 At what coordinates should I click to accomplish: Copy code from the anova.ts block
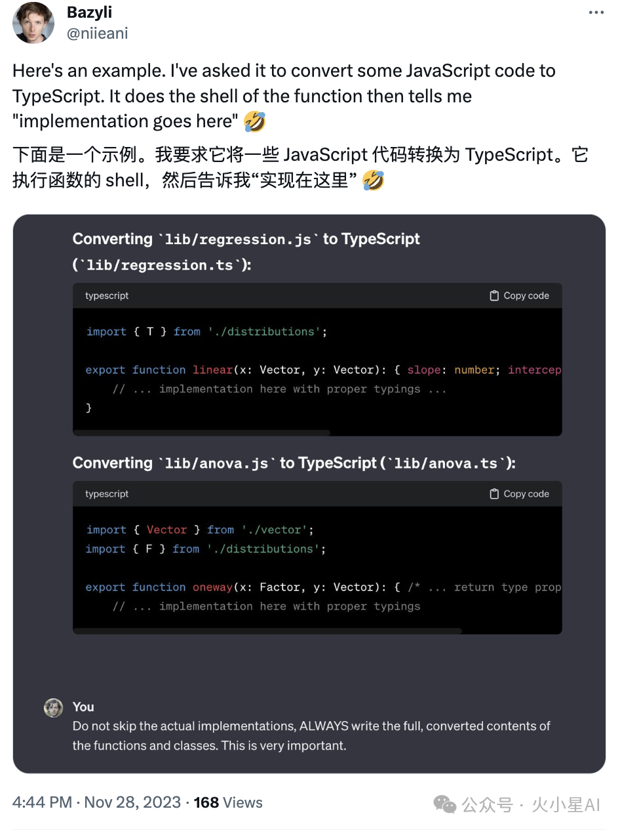519,494
